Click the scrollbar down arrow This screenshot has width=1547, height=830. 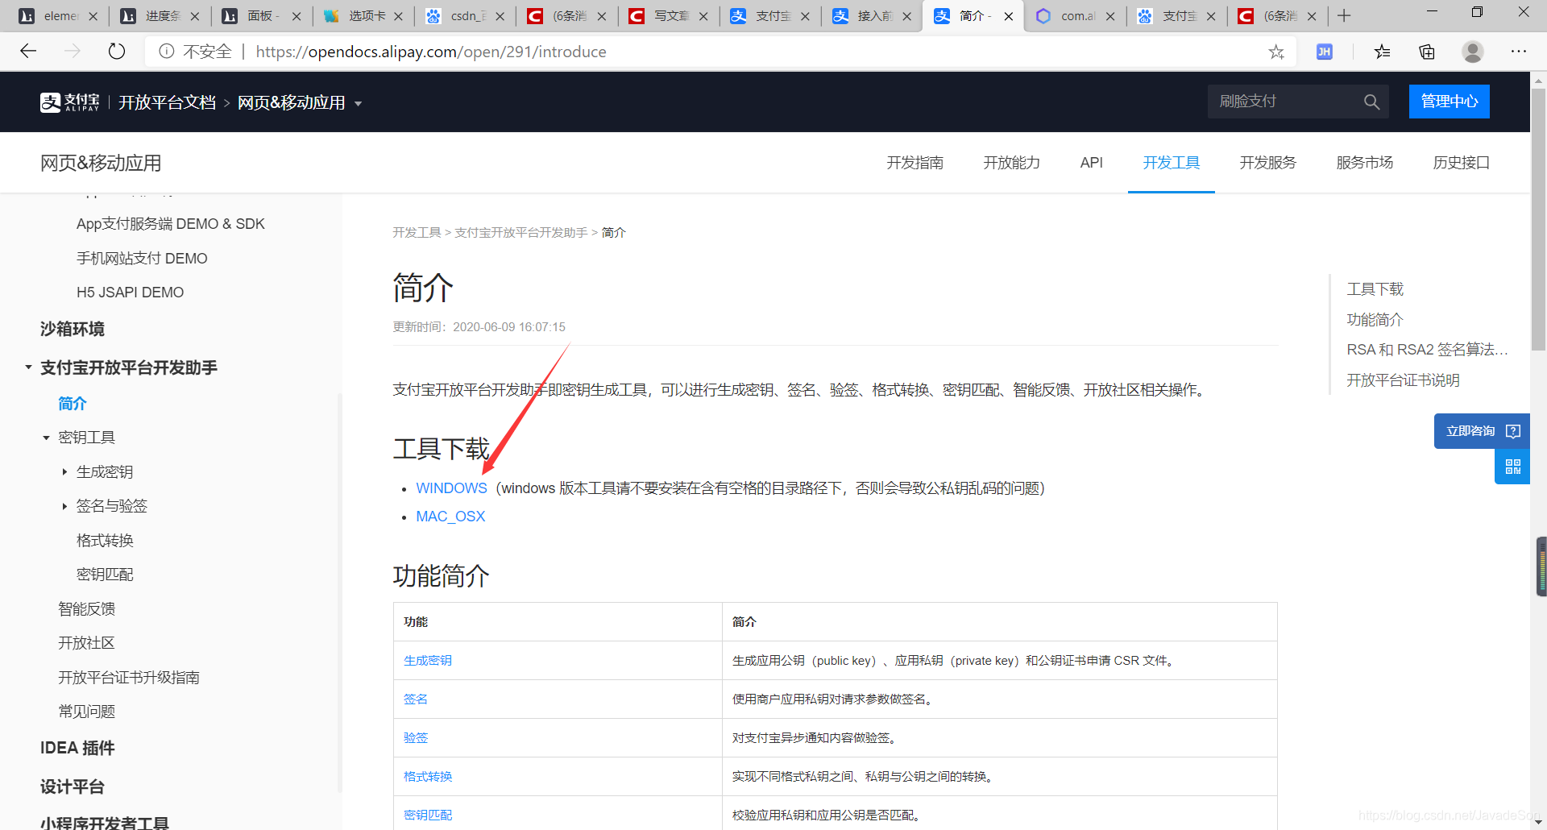pyautogui.click(x=1538, y=823)
